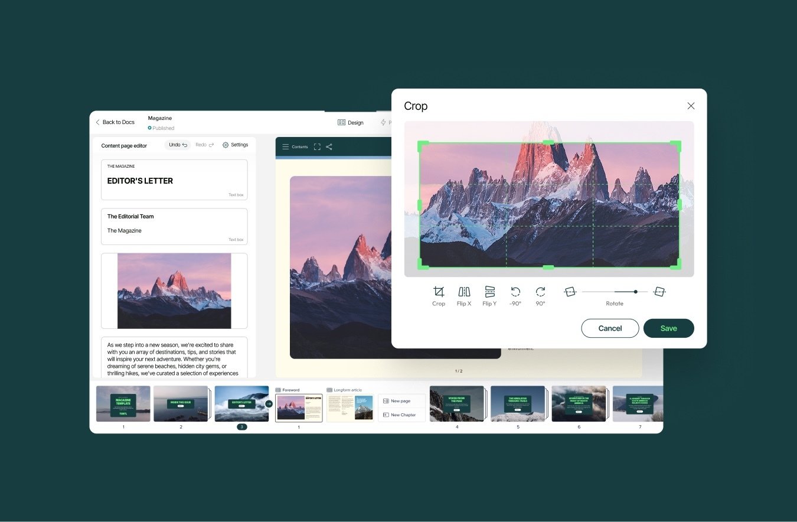Click New Chapter to add a chapter
The height and width of the screenshot is (522, 797).
tap(402, 415)
